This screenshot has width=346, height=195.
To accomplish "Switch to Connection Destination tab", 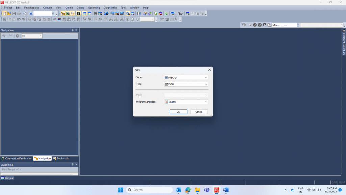I will (x=17, y=158).
